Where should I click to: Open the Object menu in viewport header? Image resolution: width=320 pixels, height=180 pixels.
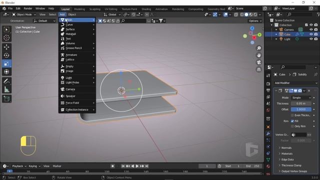[72, 14]
